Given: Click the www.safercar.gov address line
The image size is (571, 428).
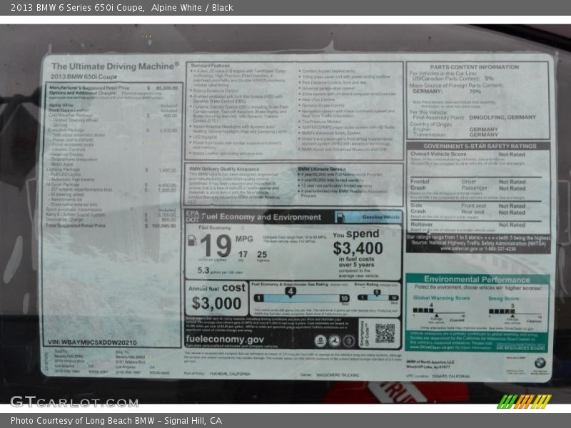Looking at the screenshot, I should 477,249.
